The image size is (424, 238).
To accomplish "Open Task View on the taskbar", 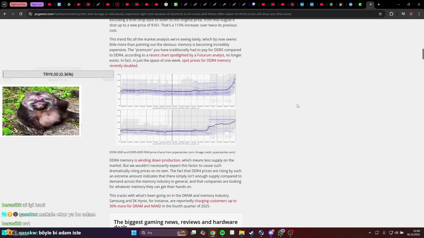I will pos(193,233).
